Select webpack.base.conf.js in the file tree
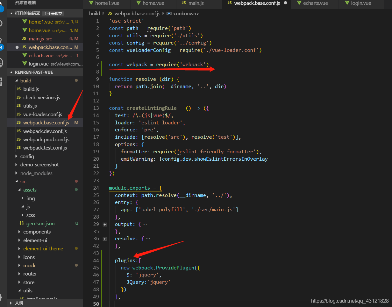Screen dimensions: 392x307 46,122
